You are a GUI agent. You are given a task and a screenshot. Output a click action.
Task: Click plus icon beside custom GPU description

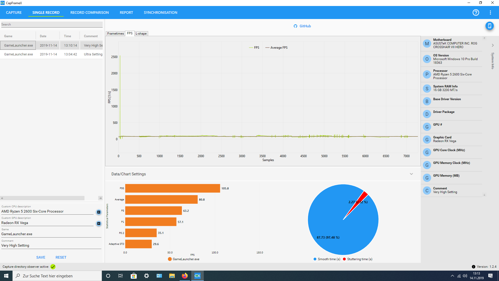99,223
